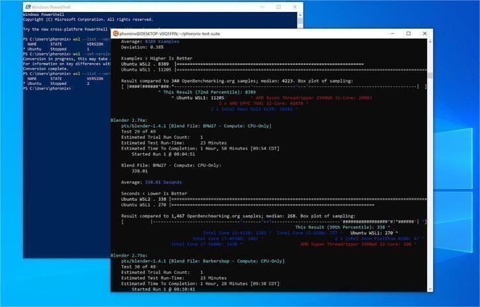This screenshot has height=307, width=480.
Task: Click the Ubuntu terminal scrollbar up arrow
Action: [x=430, y=41]
